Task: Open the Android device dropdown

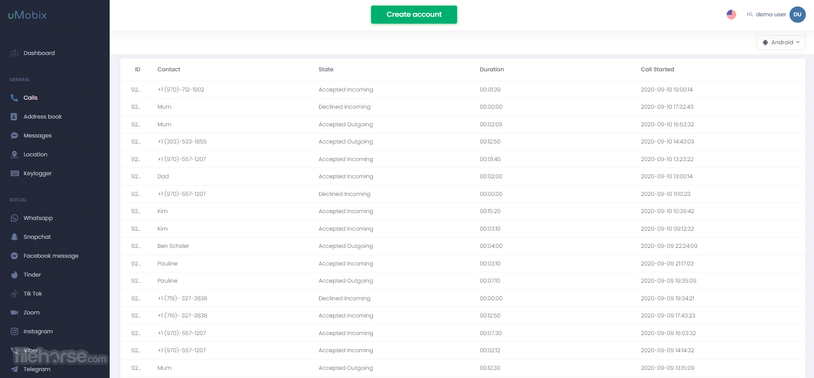Action: click(x=780, y=42)
